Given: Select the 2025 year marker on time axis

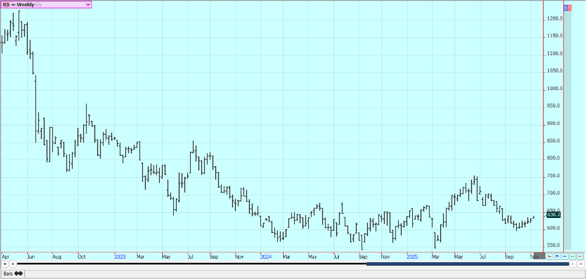Looking at the screenshot, I should [x=412, y=256].
